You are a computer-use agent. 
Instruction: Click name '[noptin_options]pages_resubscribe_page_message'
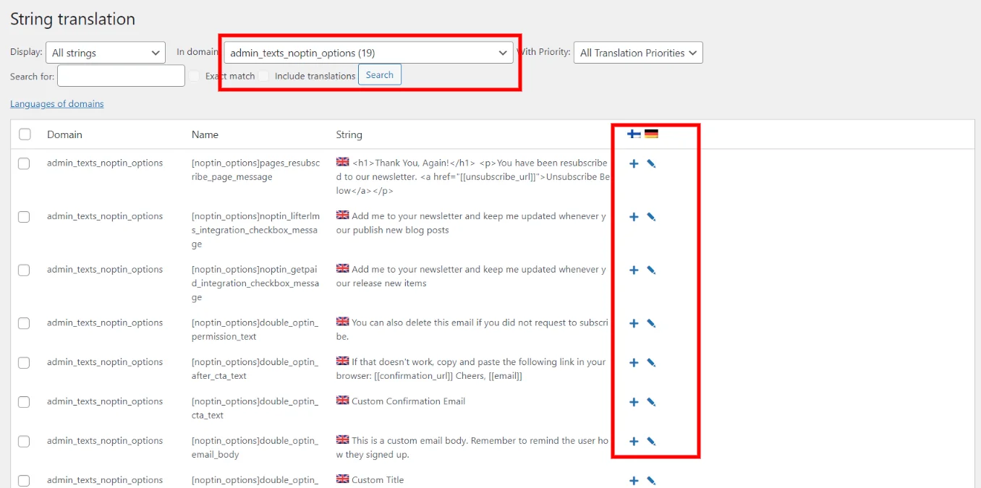255,170
